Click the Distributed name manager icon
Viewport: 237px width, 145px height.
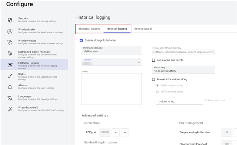coord(10,54)
